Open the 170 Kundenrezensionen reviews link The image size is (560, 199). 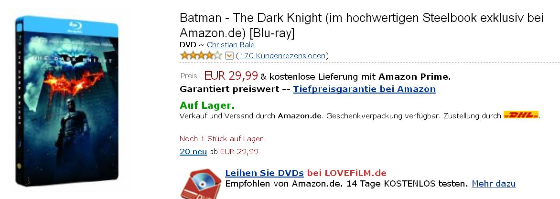pyautogui.click(x=282, y=56)
